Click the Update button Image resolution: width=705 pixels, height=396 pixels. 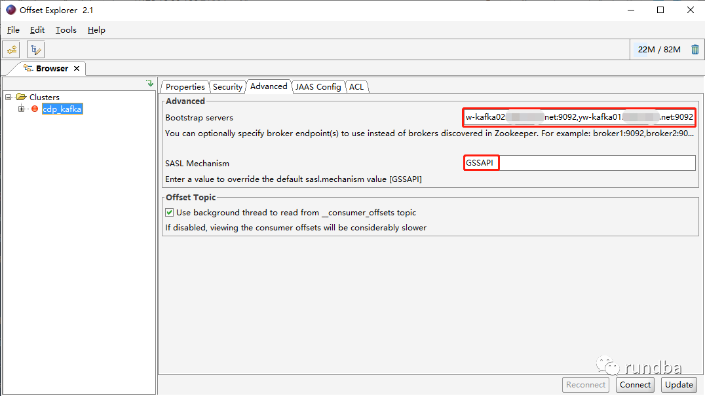click(679, 385)
